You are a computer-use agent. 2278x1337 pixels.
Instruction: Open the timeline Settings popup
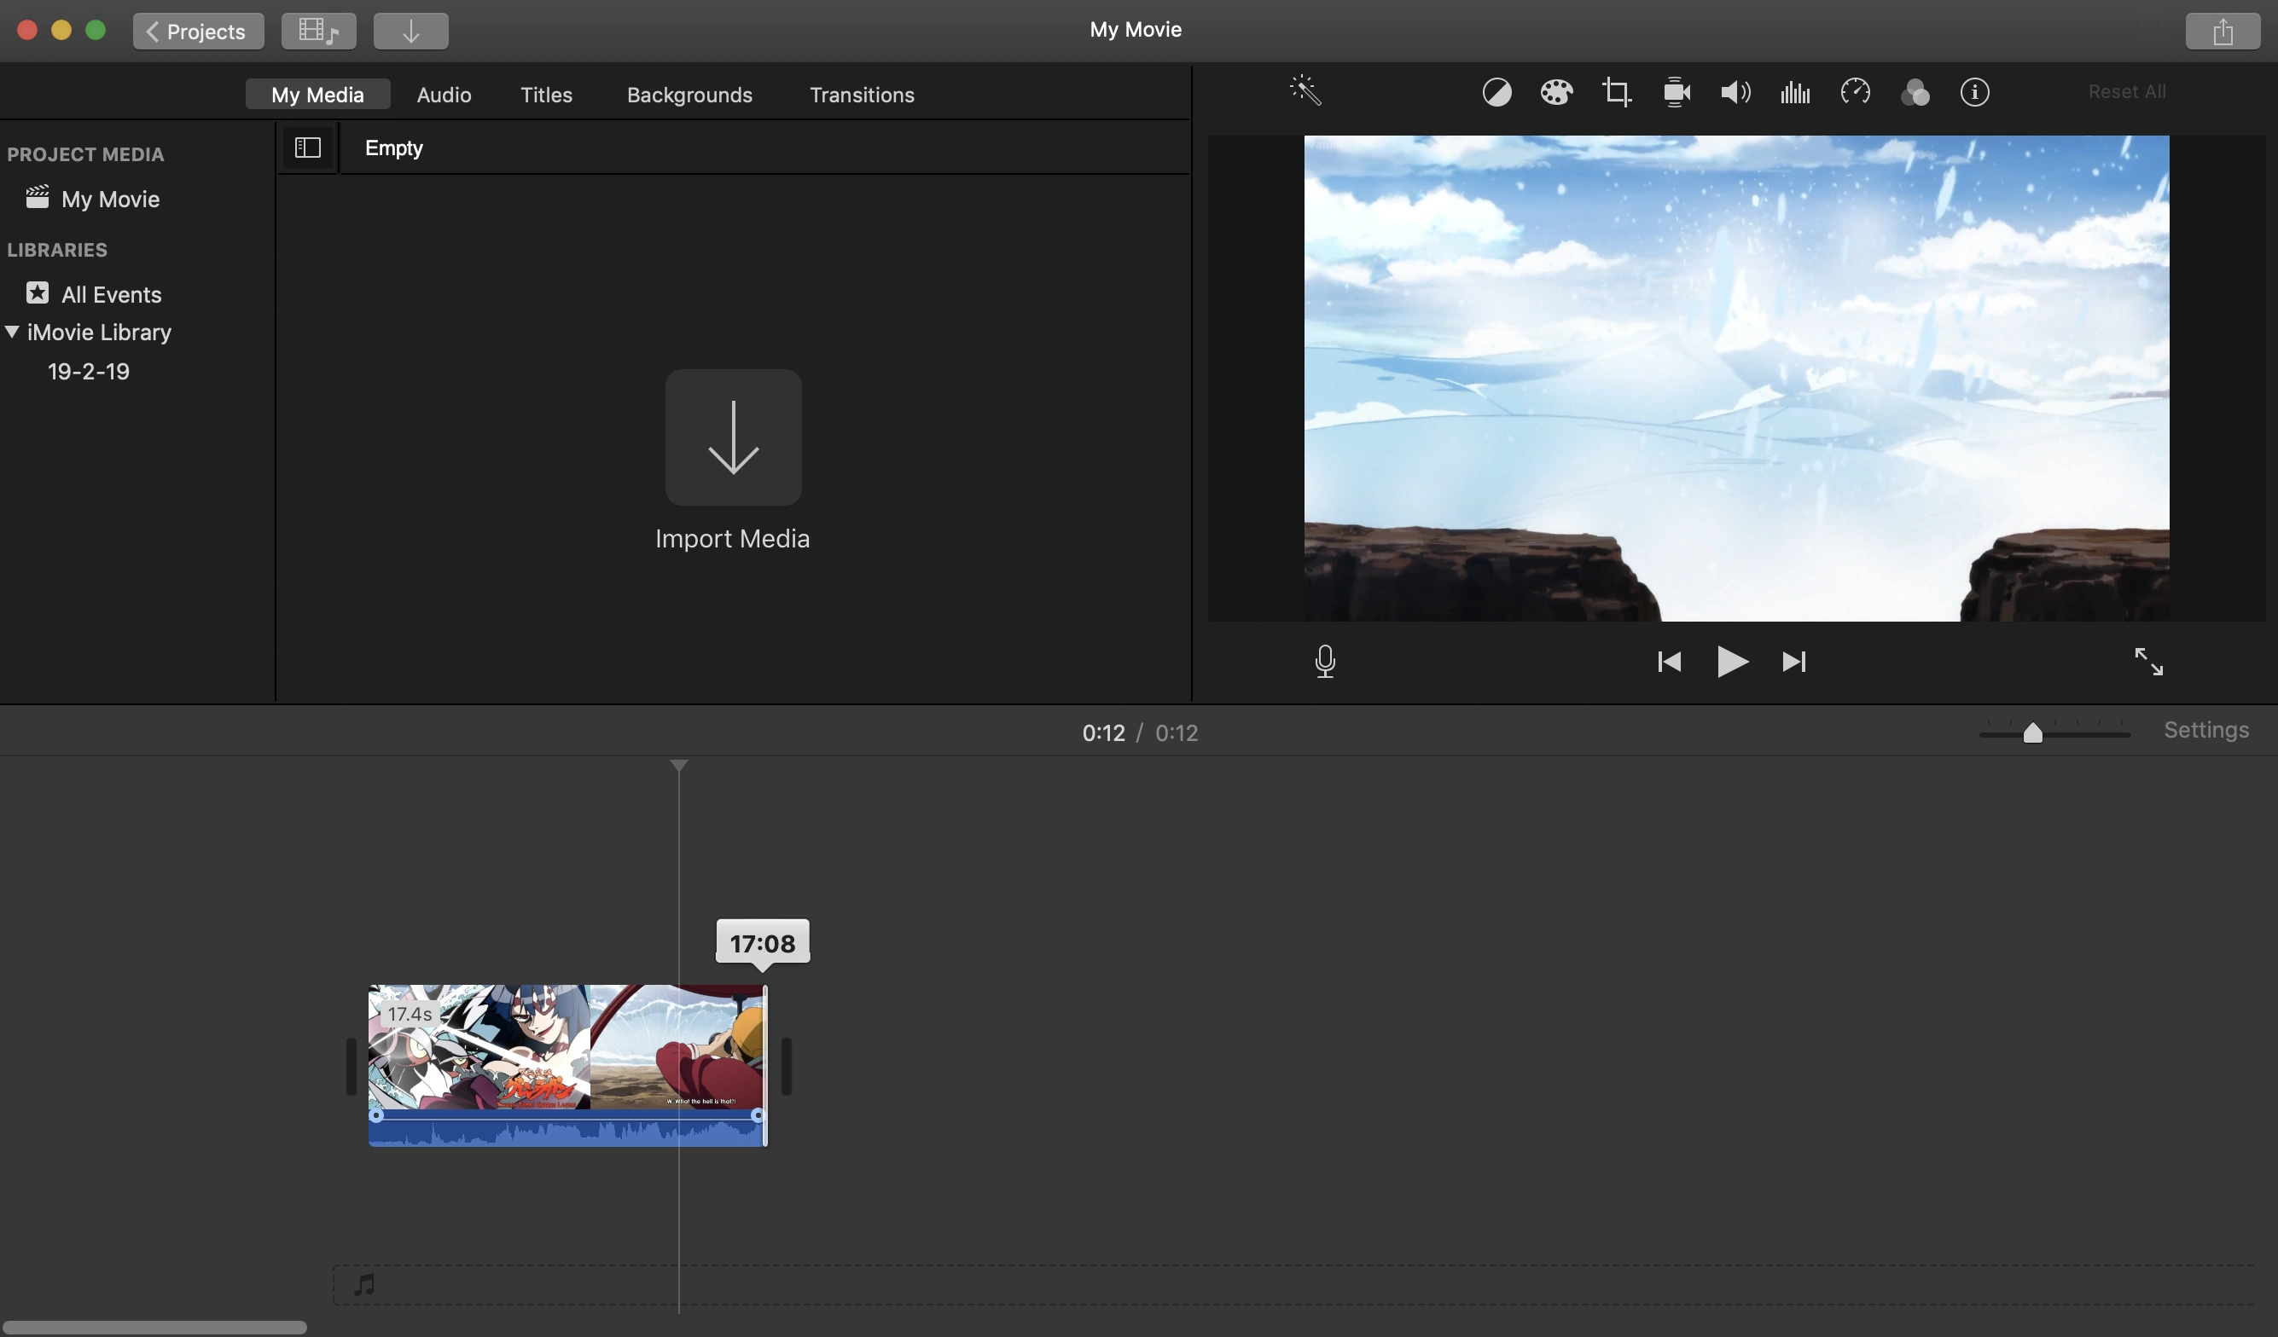2205,730
